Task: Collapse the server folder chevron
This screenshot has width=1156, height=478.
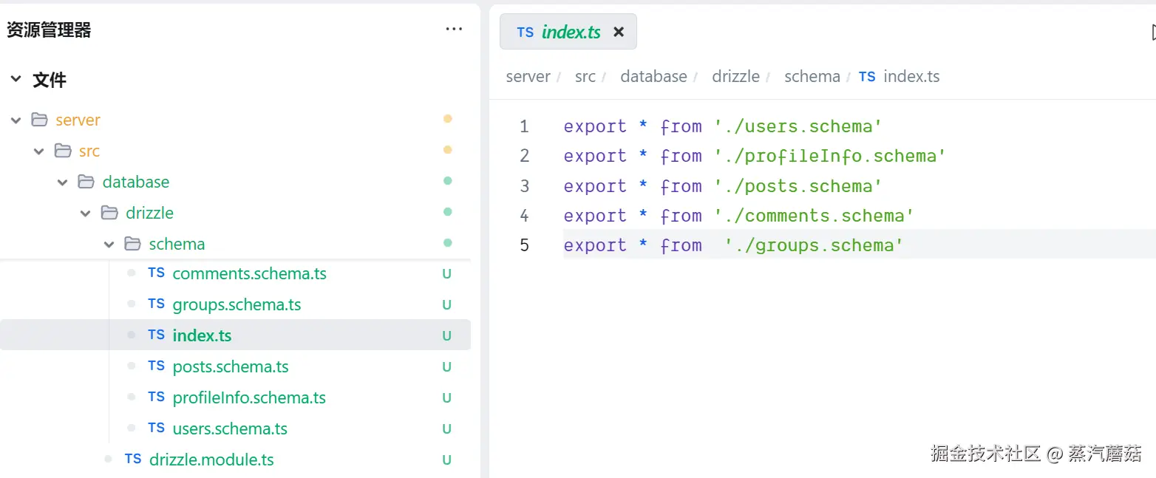Action: coord(16,120)
